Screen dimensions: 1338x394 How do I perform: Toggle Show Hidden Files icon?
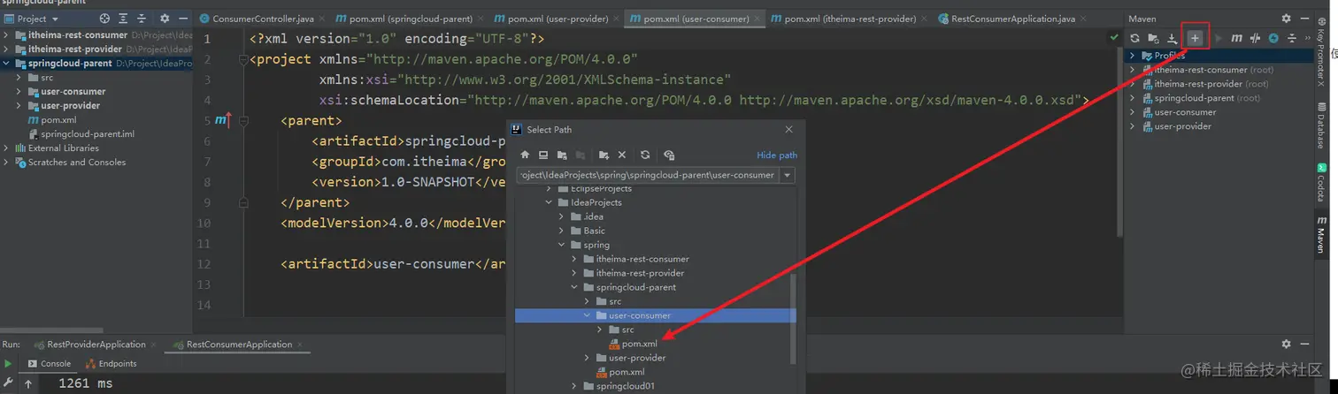tap(669, 155)
